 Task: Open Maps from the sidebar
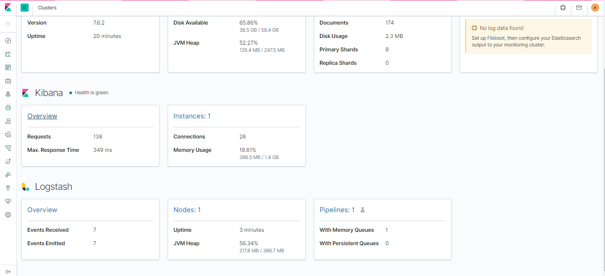point(8,94)
